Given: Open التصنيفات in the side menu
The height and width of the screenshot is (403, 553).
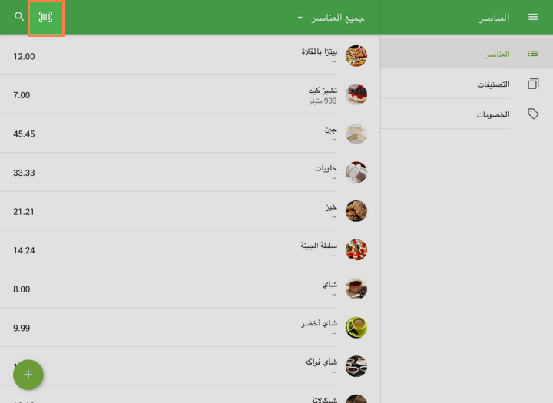Looking at the screenshot, I should click(493, 84).
